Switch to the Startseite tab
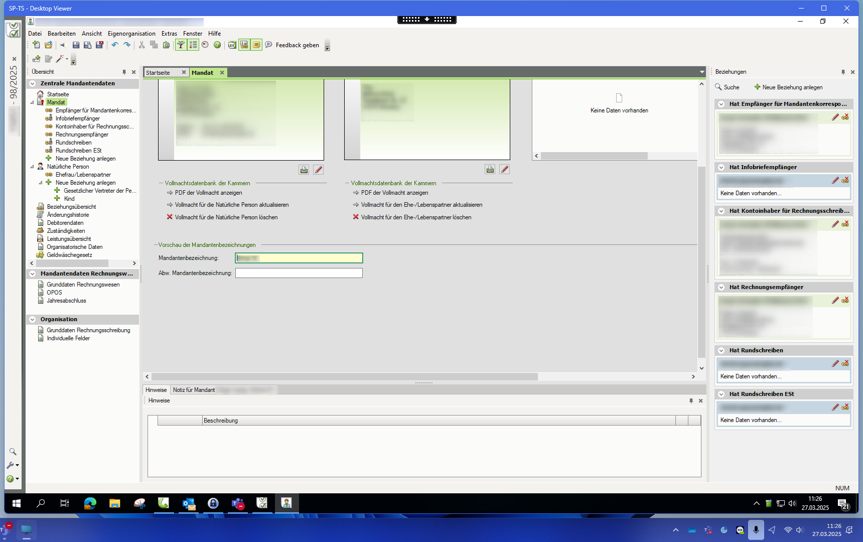 tap(158, 73)
